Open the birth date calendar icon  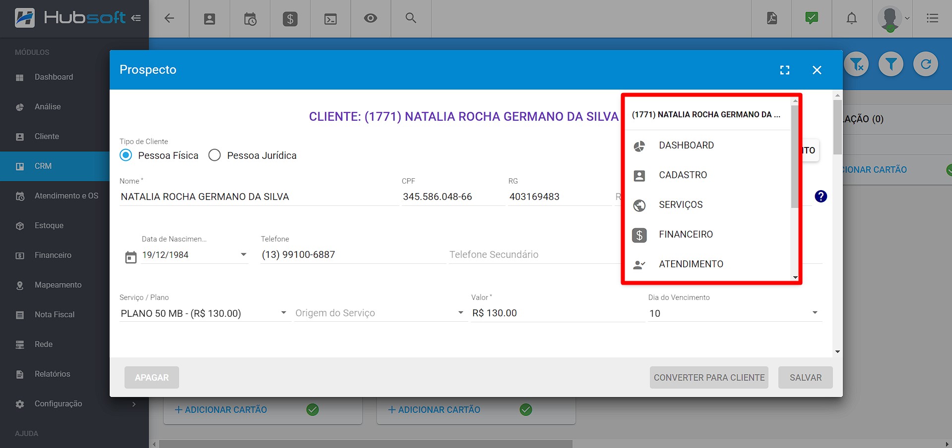(x=131, y=257)
